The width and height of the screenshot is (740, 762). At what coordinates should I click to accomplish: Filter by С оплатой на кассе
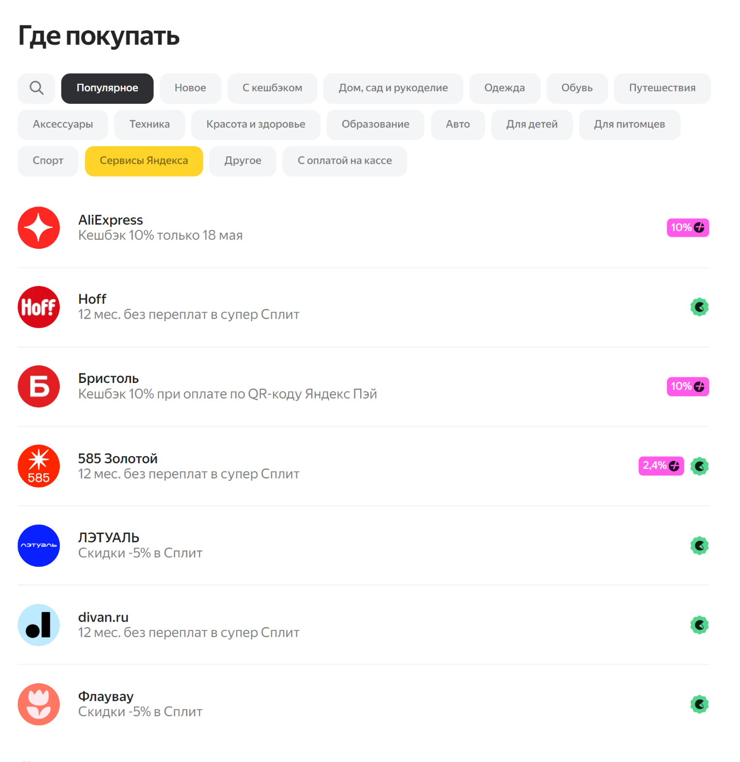click(x=344, y=161)
